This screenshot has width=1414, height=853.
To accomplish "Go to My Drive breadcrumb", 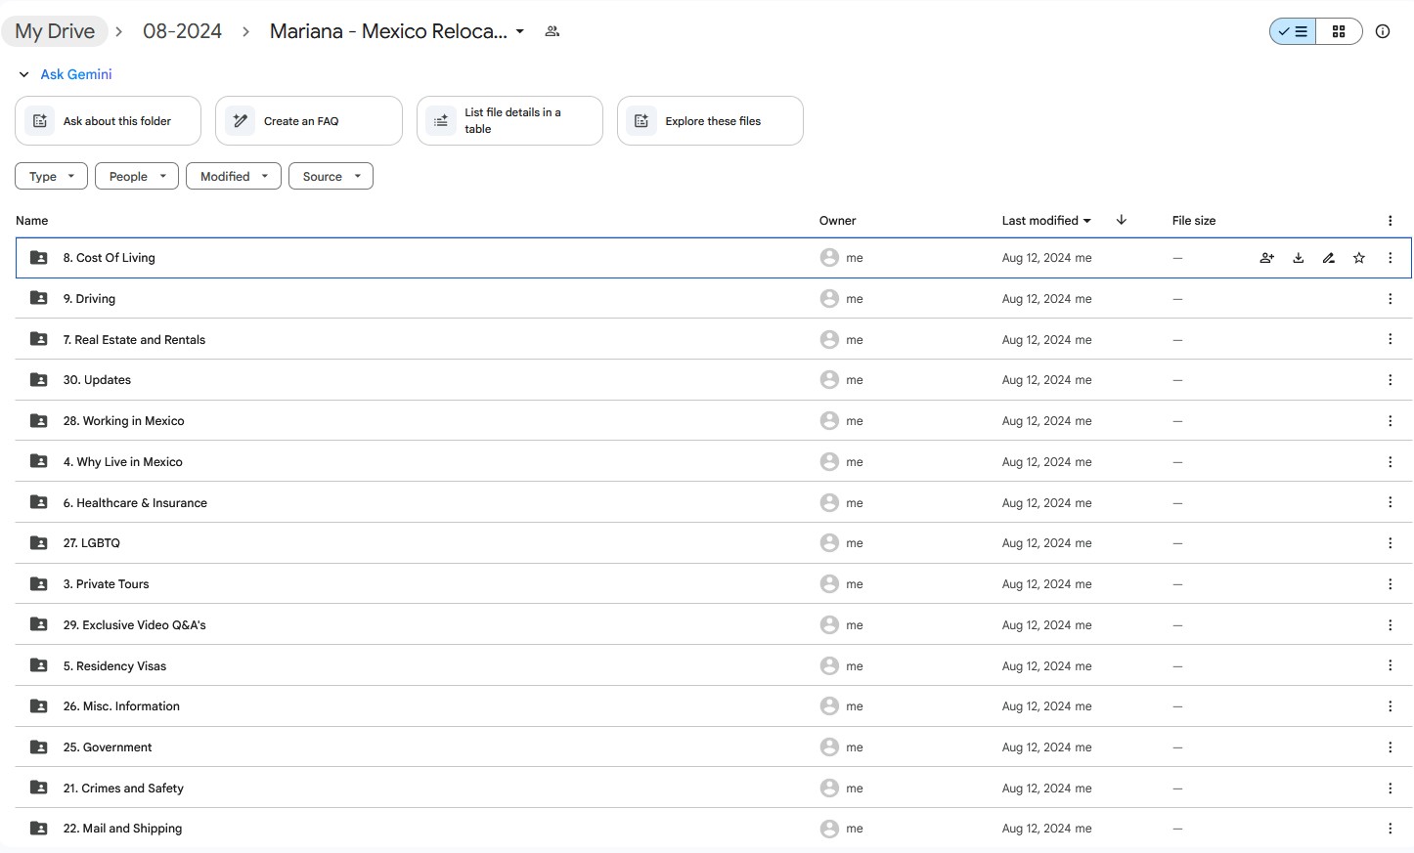I will pos(55,31).
